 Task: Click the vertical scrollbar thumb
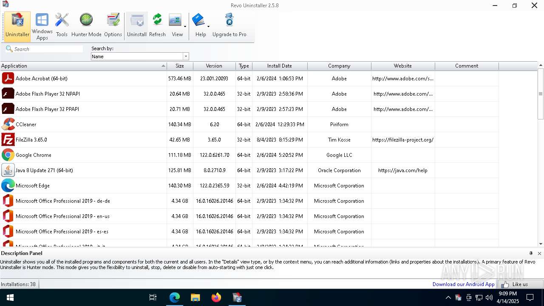[541, 94]
